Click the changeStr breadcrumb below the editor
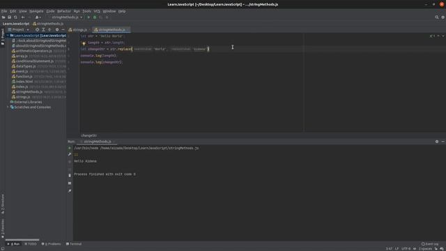446x251 pixels. [89, 135]
